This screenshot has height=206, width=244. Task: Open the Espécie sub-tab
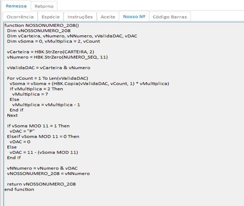point(50,17)
